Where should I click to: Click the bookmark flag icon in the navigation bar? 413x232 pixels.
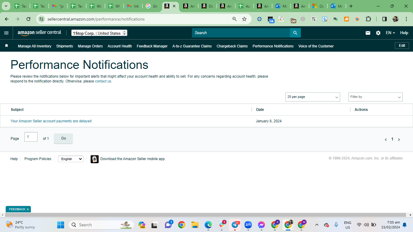pos(6,46)
